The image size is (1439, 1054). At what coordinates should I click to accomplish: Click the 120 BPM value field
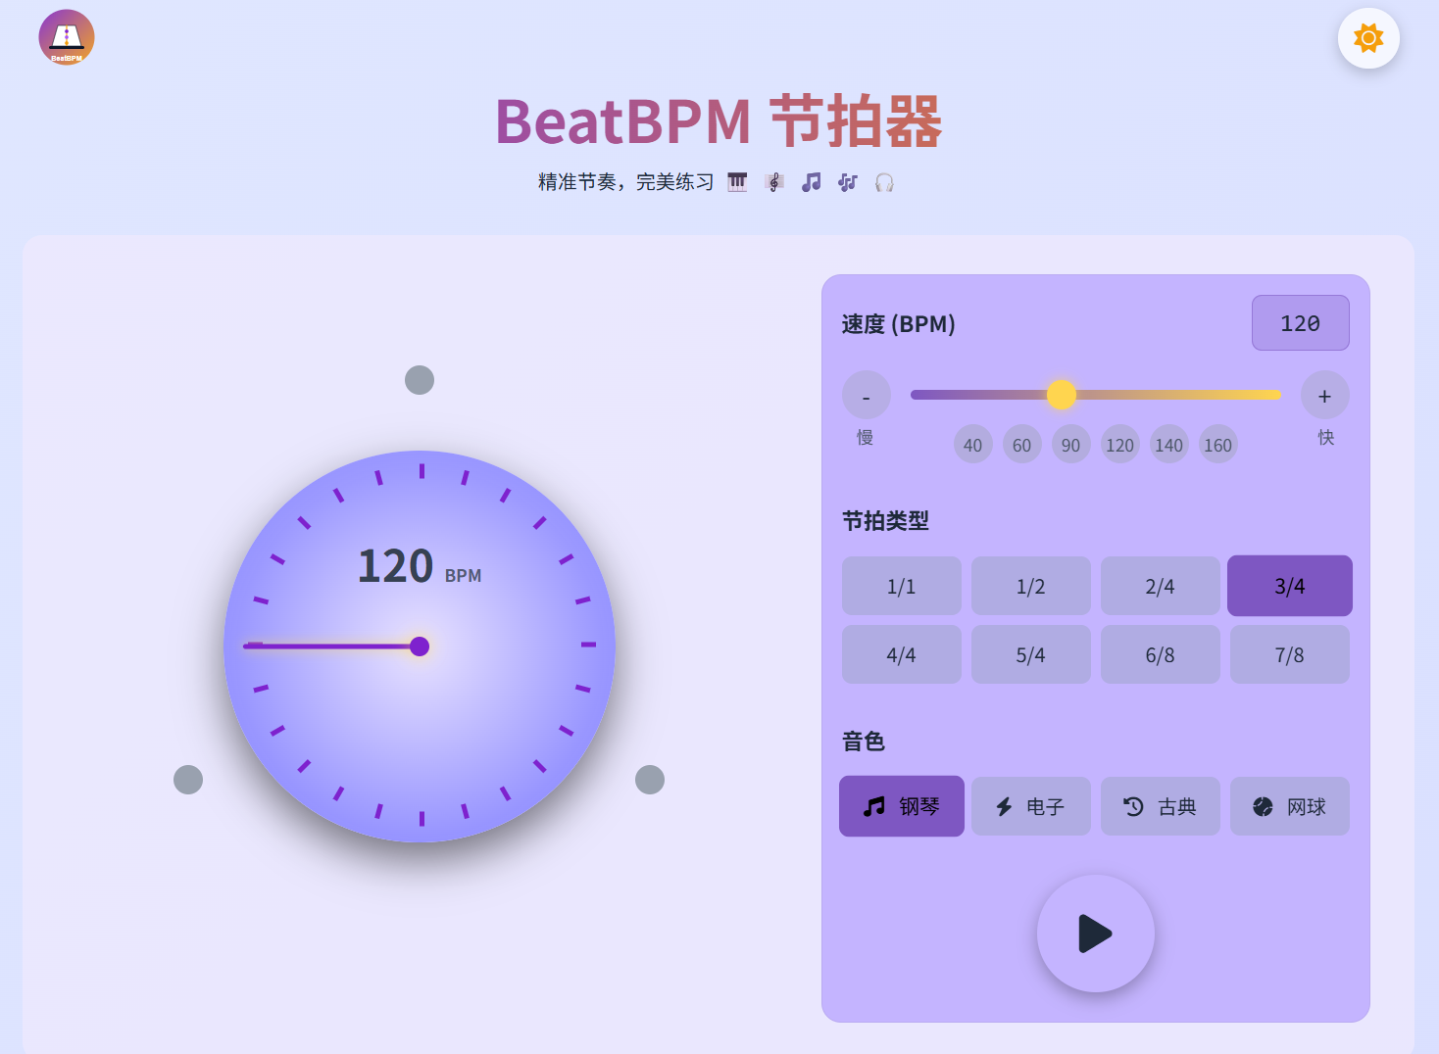1300,322
